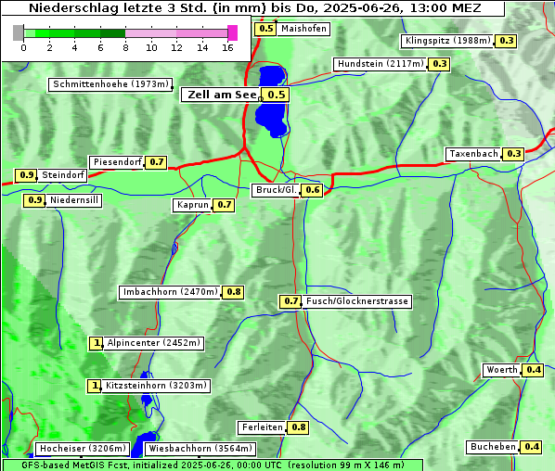Click the magenta above-16 legend swatch

233,32
